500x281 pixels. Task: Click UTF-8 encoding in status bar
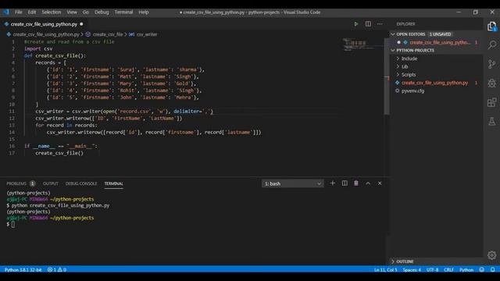[432, 269]
